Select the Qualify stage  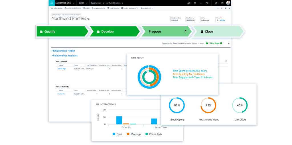(x=62, y=31)
